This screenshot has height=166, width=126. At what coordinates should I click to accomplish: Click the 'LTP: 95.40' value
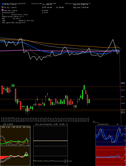47,7
